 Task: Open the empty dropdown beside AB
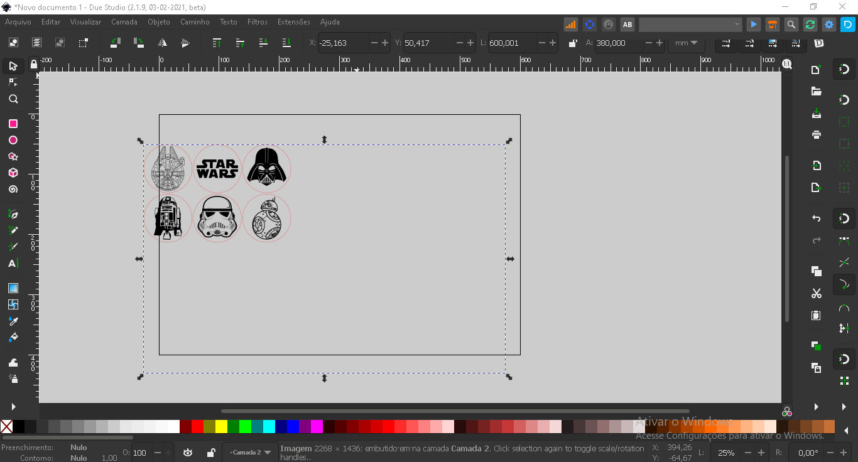tap(691, 24)
